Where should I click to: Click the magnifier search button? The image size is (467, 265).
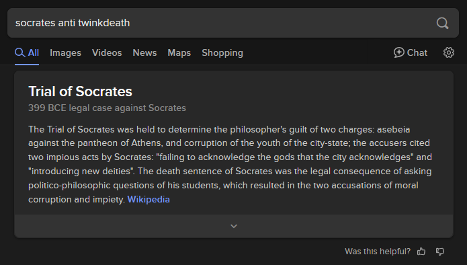point(442,23)
